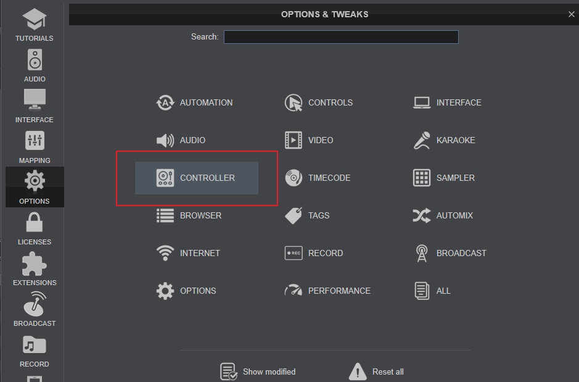Viewport: 579px width, 382px height.
Task: Close the Options & Tweaks window
Action: click(x=571, y=14)
